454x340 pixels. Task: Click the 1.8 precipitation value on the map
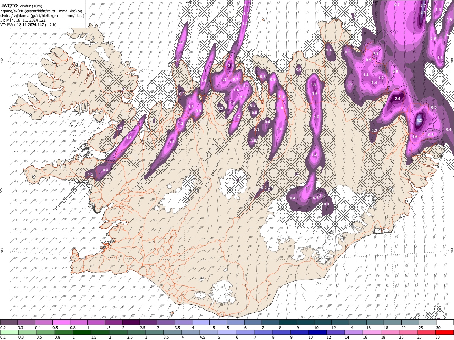(314, 85)
